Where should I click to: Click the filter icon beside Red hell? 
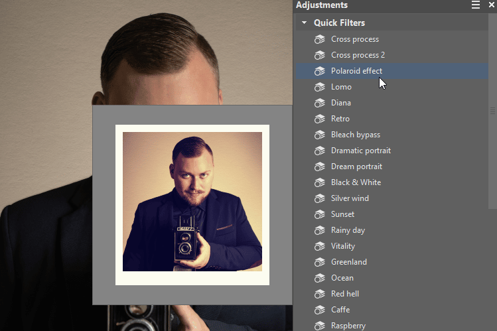click(x=320, y=294)
